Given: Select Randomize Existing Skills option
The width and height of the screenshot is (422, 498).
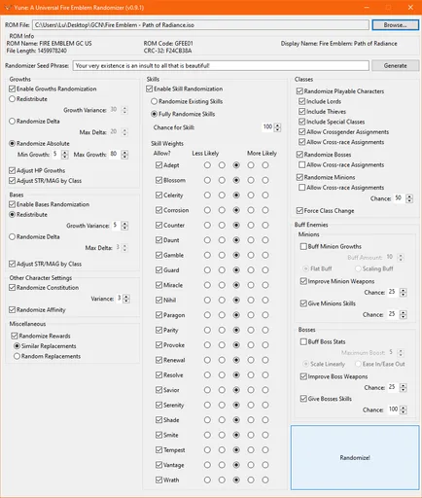Looking at the screenshot, I should click(x=155, y=101).
